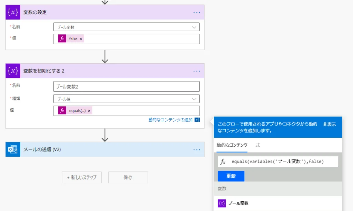Open the 名前 dropdown showing ブール変数
Screen dimensions: 353x211
click(125, 27)
